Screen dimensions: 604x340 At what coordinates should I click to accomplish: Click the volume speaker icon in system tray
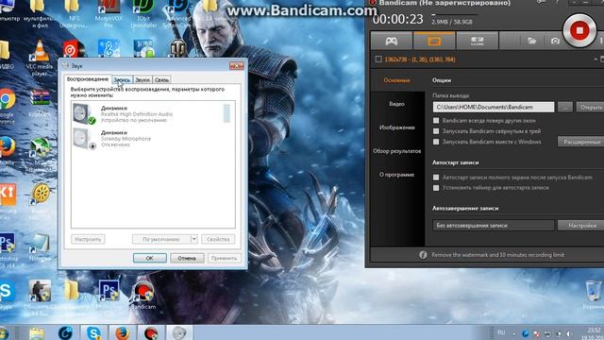[x=568, y=333]
